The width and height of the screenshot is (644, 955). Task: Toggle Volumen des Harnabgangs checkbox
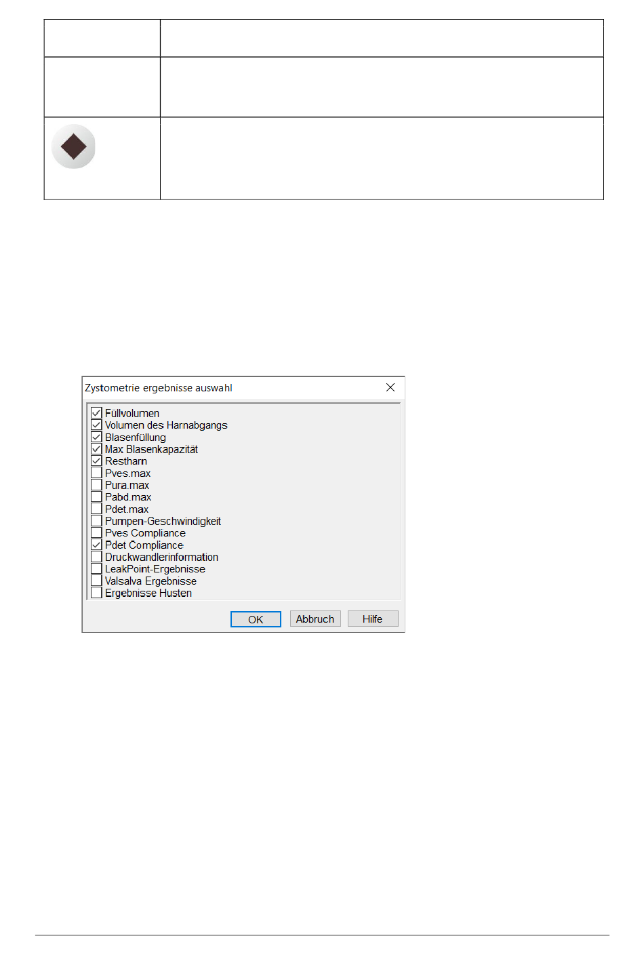(96, 425)
